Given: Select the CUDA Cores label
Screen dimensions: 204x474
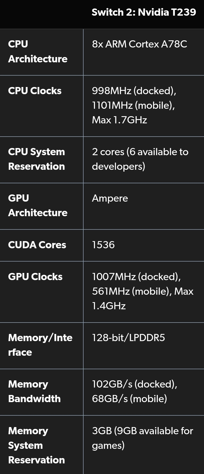Looking at the screenshot, I should click(x=37, y=245).
